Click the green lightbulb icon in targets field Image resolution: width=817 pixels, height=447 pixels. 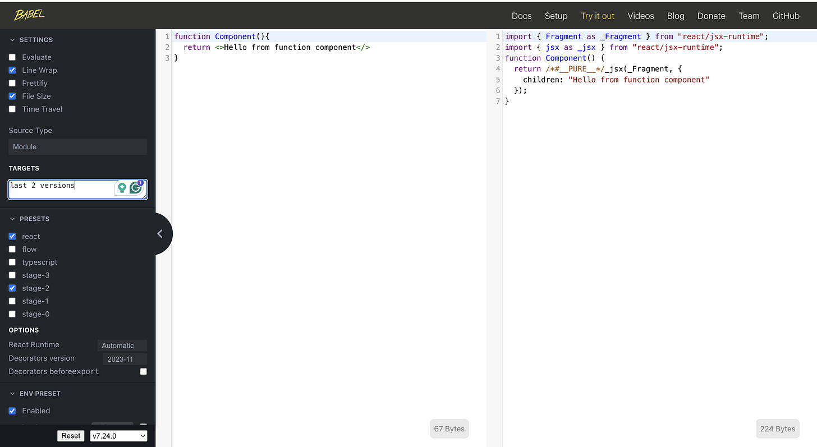[x=122, y=188]
